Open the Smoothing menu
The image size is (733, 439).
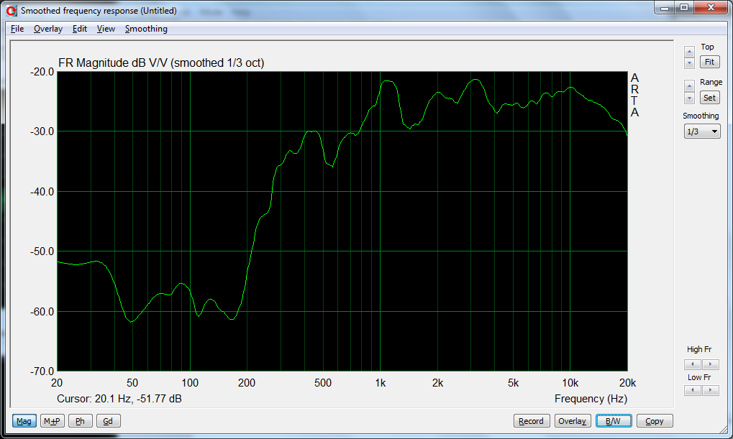pyautogui.click(x=146, y=29)
